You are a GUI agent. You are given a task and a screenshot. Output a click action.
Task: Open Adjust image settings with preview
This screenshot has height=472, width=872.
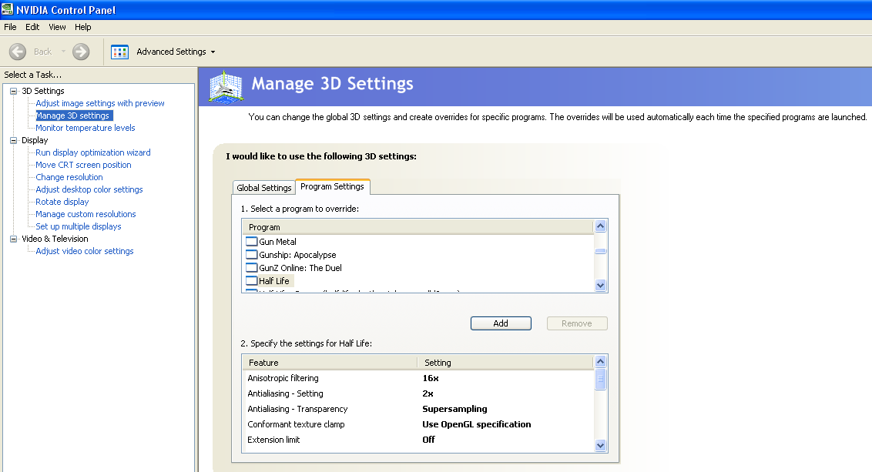tap(100, 103)
